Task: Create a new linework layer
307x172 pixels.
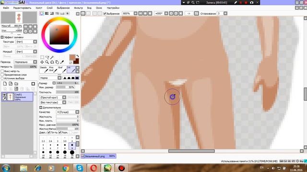Action: point(11,84)
